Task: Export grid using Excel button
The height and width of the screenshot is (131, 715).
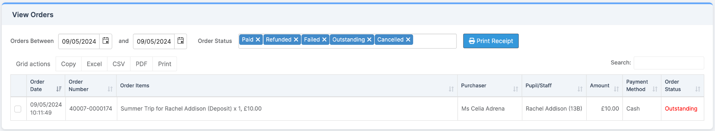Action: (94, 64)
